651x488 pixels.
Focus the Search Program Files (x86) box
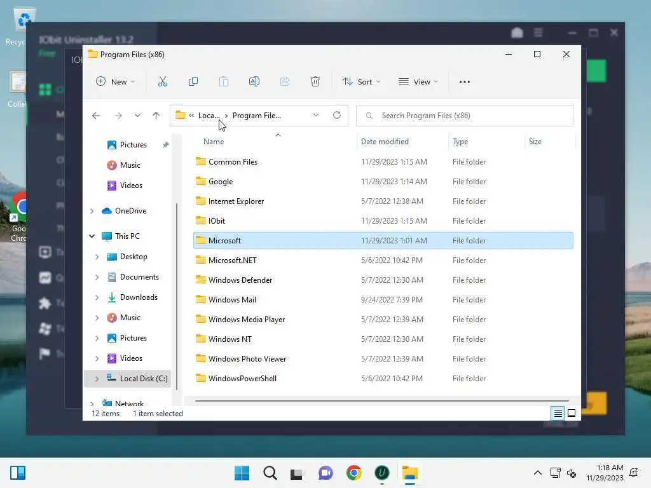point(465,116)
